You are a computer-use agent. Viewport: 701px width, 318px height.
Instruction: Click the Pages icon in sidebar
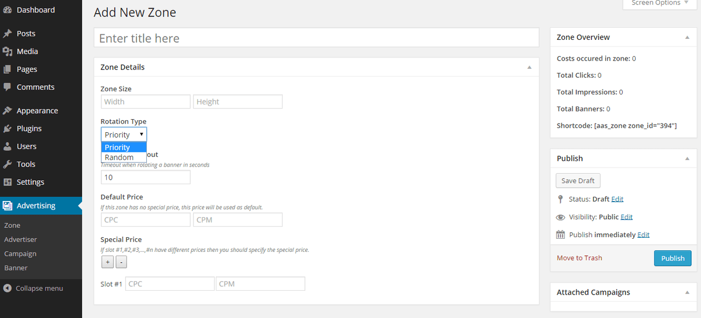[7, 69]
